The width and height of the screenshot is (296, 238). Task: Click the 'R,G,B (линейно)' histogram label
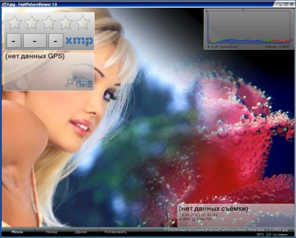pos(223,47)
